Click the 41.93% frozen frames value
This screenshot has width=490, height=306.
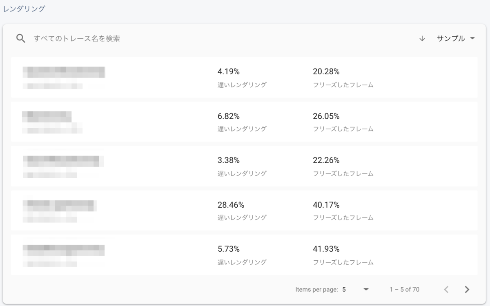(x=326, y=249)
